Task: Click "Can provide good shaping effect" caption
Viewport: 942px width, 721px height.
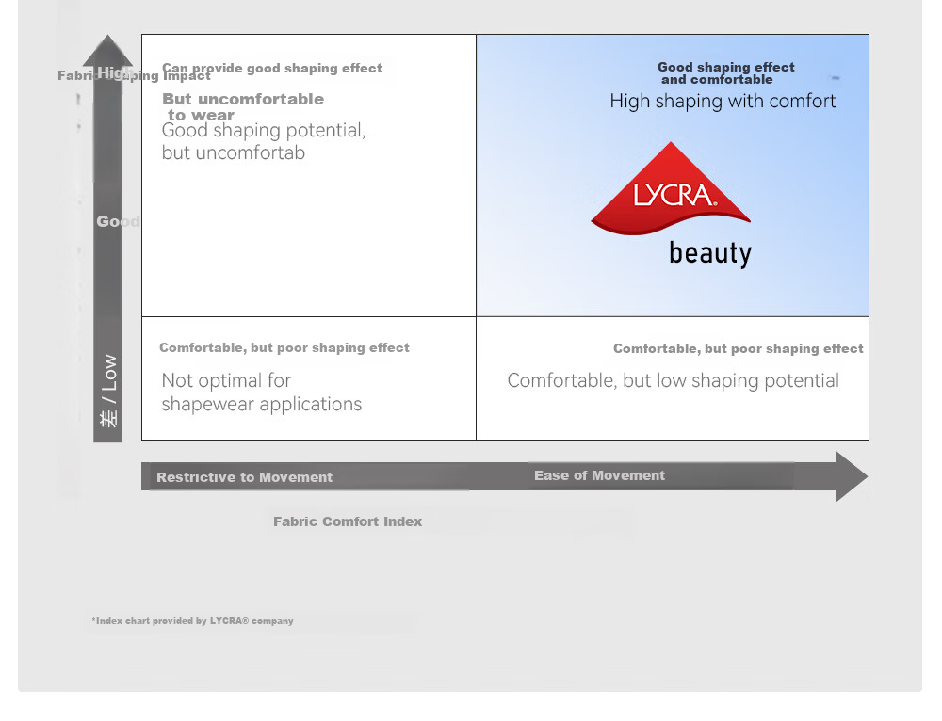Action: (272, 68)
